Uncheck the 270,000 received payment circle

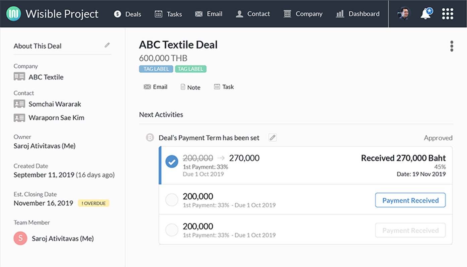click(172, 162)
